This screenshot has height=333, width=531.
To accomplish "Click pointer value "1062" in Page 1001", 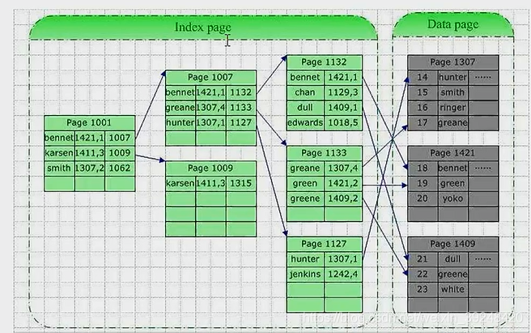I will point(120,169).
